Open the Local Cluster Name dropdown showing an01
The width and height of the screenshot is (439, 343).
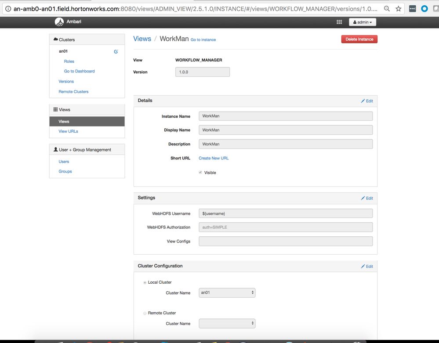[x=227, y=292]
